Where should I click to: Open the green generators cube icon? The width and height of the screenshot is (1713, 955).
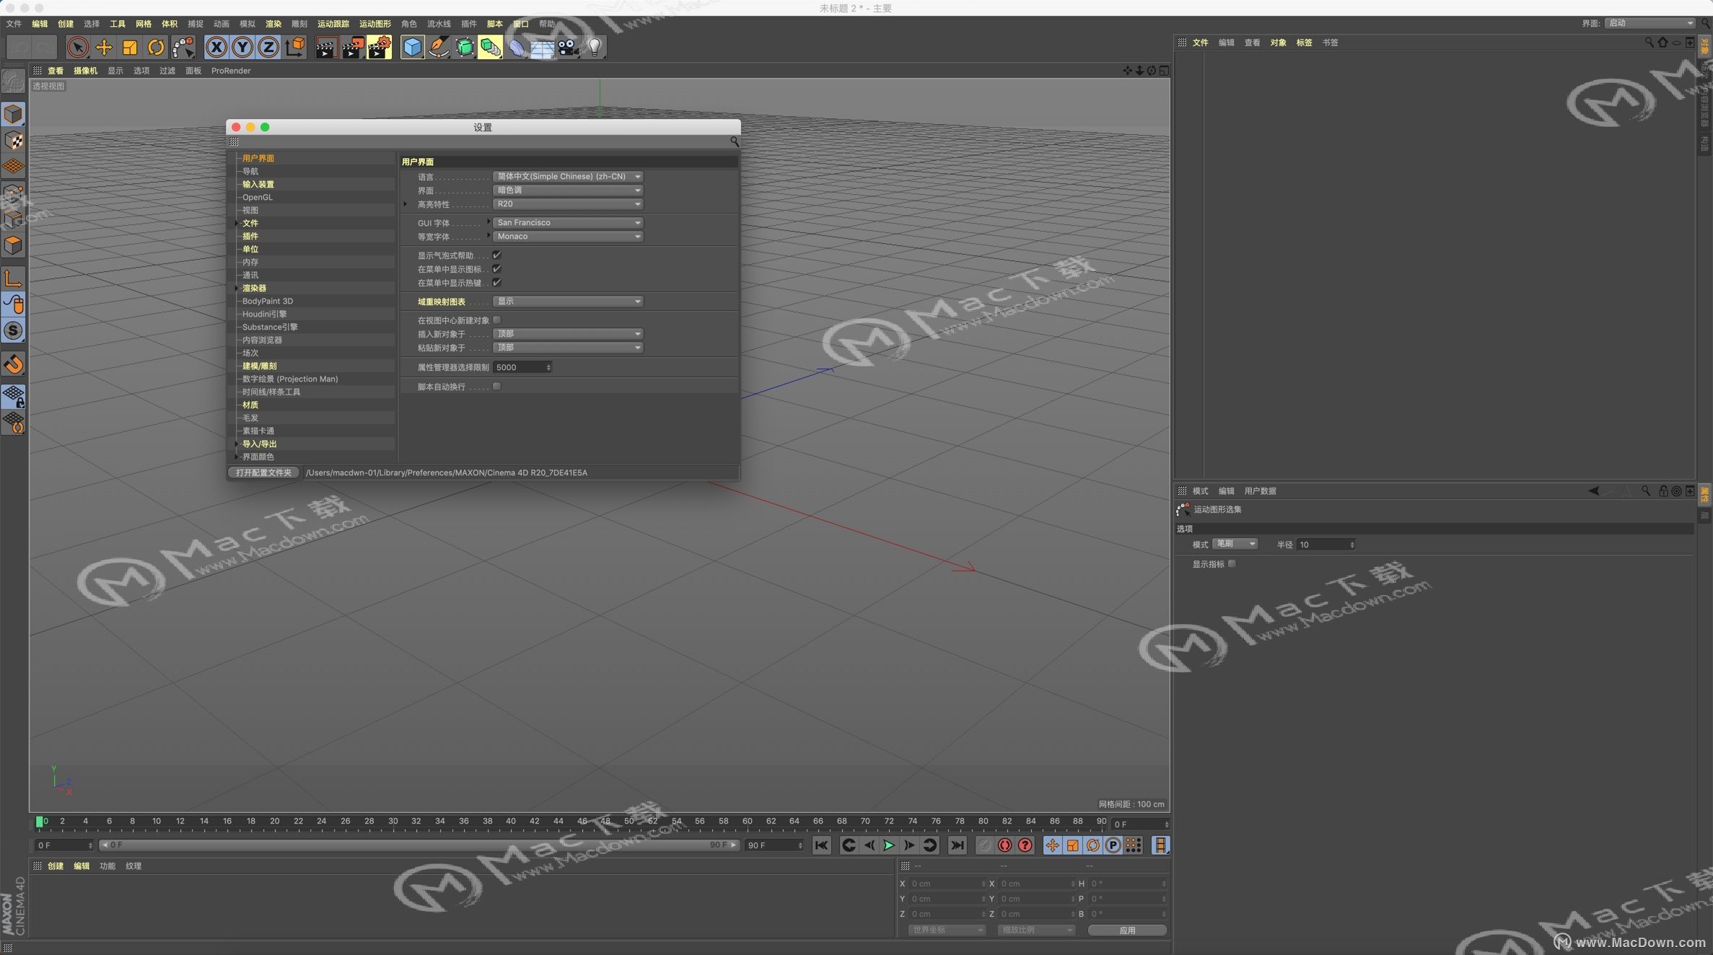(x=465, y=48)
